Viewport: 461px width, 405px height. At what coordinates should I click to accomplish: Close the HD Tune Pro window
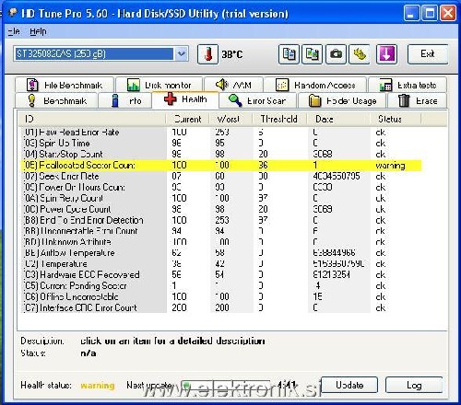pyautogui.click(x=448, y=14)
